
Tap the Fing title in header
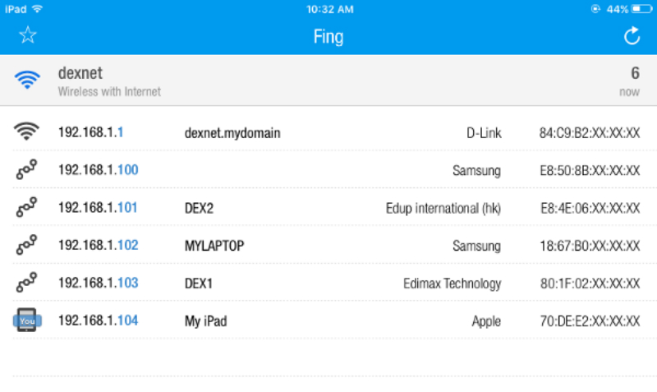[x=328, y=36]
